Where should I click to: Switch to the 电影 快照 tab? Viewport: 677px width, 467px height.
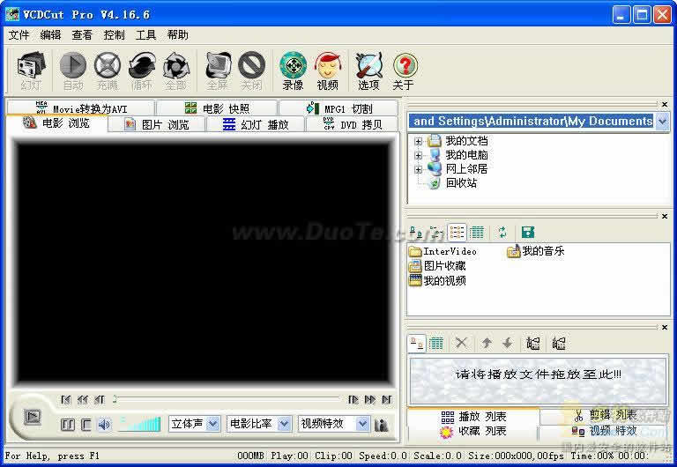[217, 107]
